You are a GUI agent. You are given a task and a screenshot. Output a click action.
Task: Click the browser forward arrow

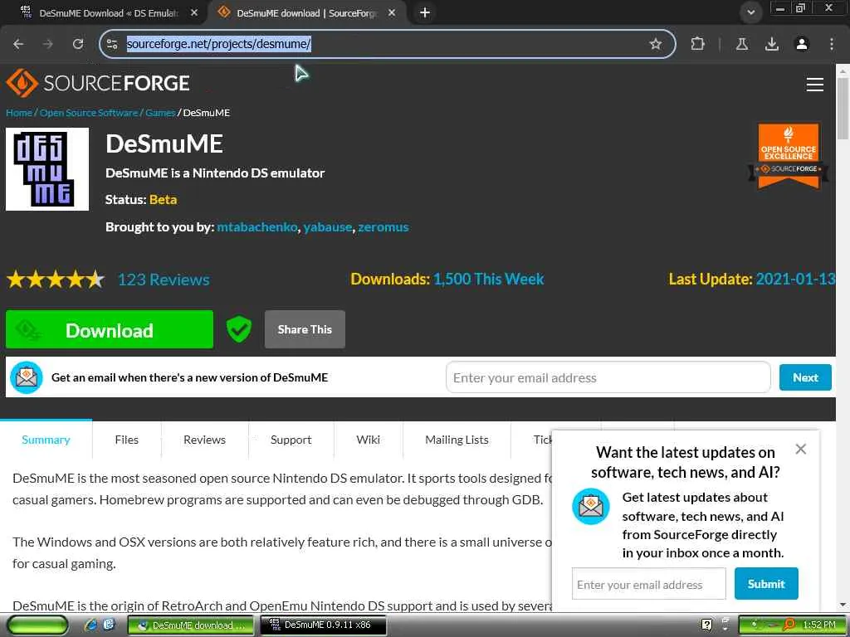coord(48,44)
